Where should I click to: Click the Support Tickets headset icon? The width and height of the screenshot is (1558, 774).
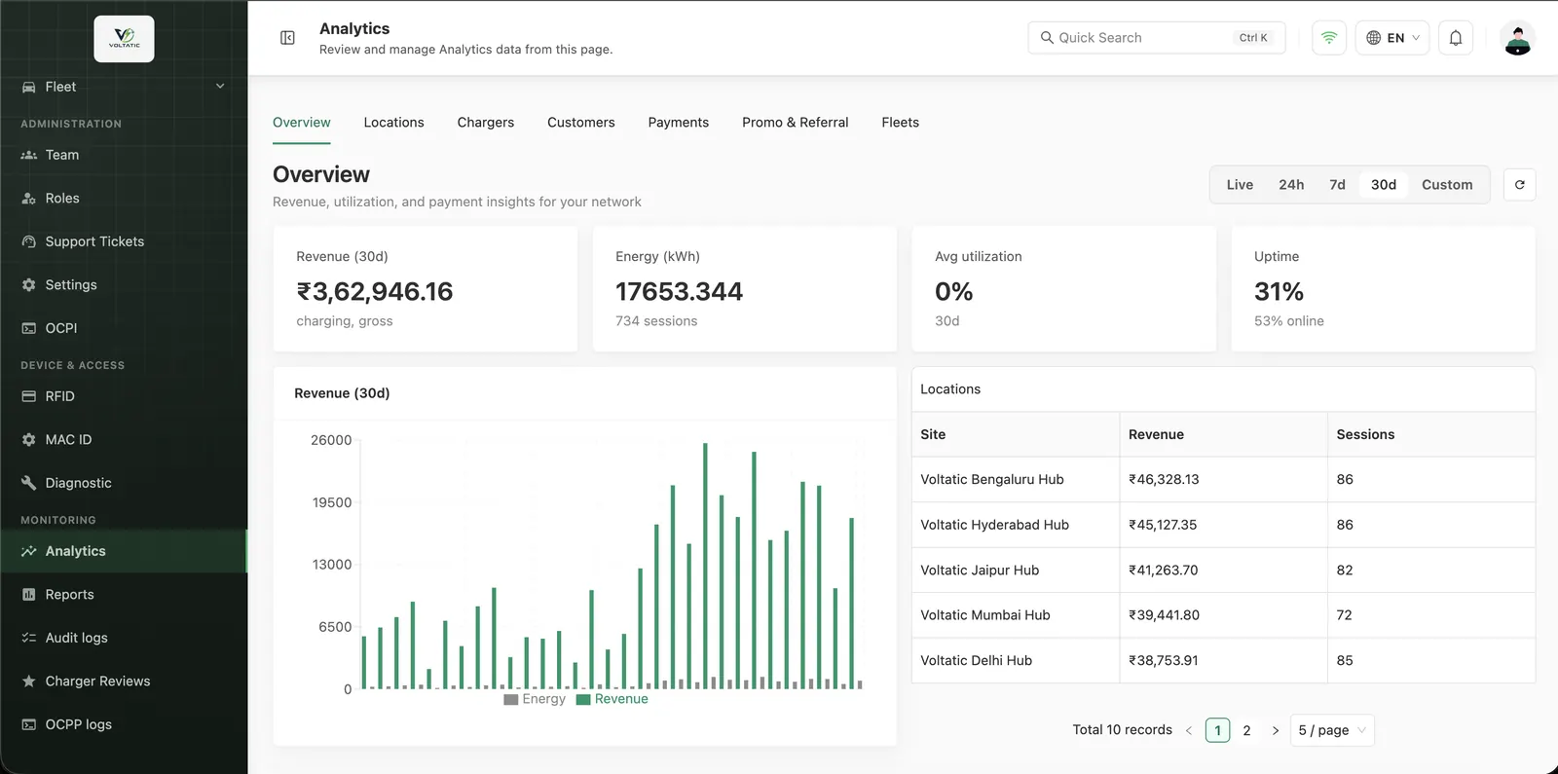pyautogui.click(x=29, y=241)
